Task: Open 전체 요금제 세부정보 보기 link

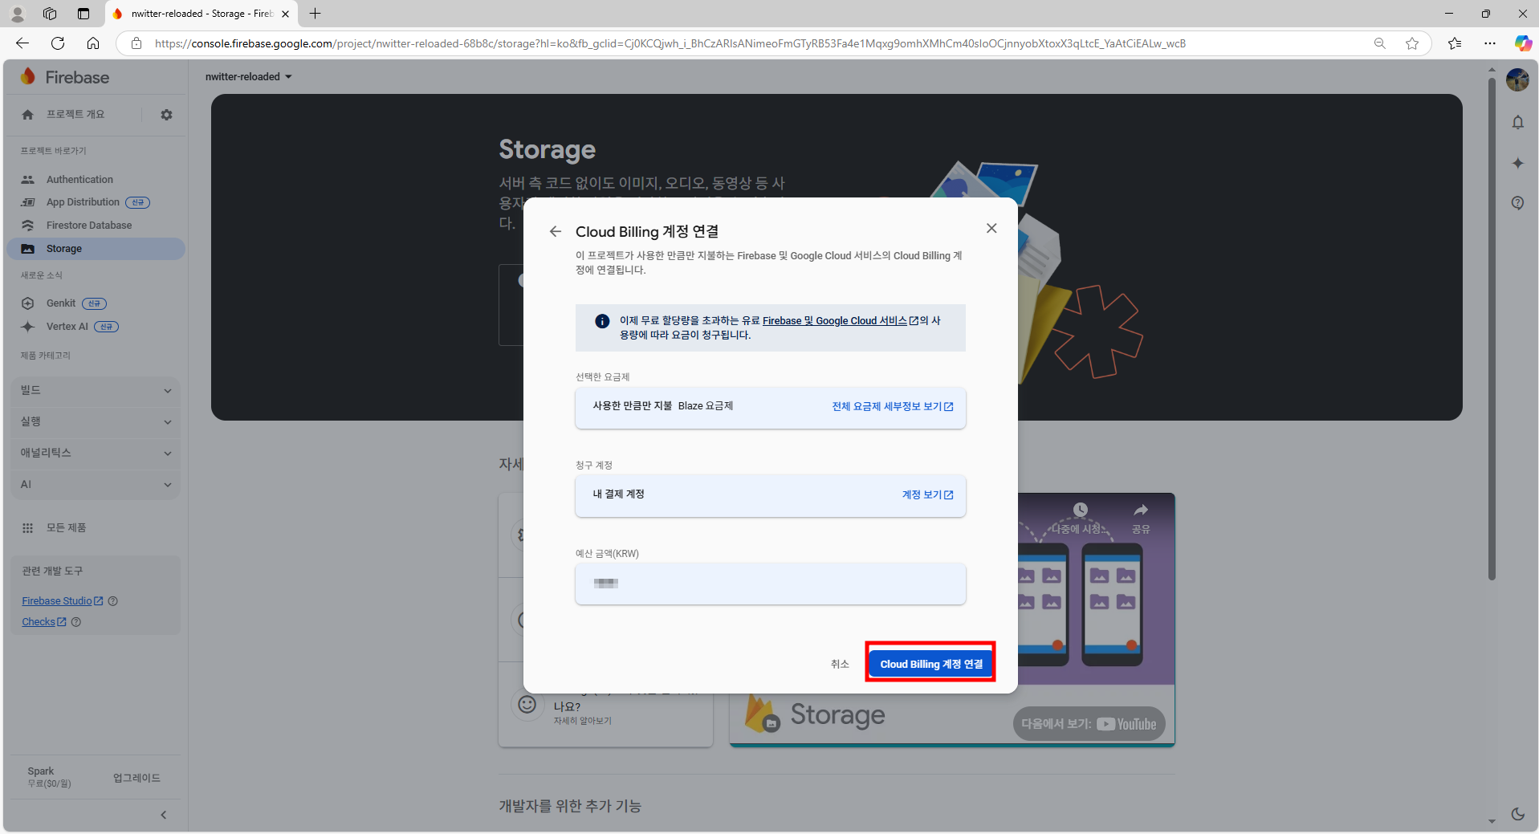Action: (893, 407)
